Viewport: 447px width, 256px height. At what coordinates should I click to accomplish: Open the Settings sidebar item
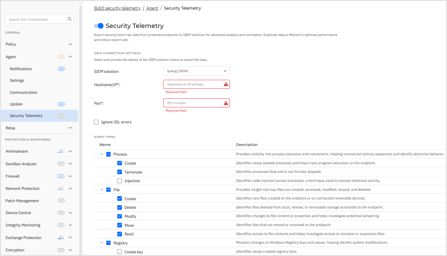[17, 80]
